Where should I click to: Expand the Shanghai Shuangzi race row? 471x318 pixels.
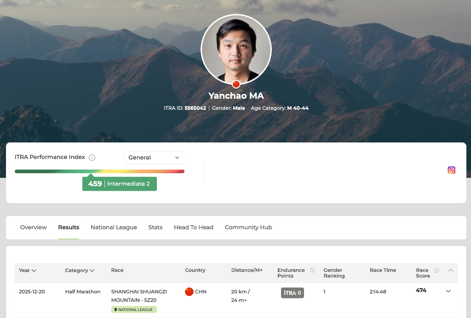coord(448,291)
